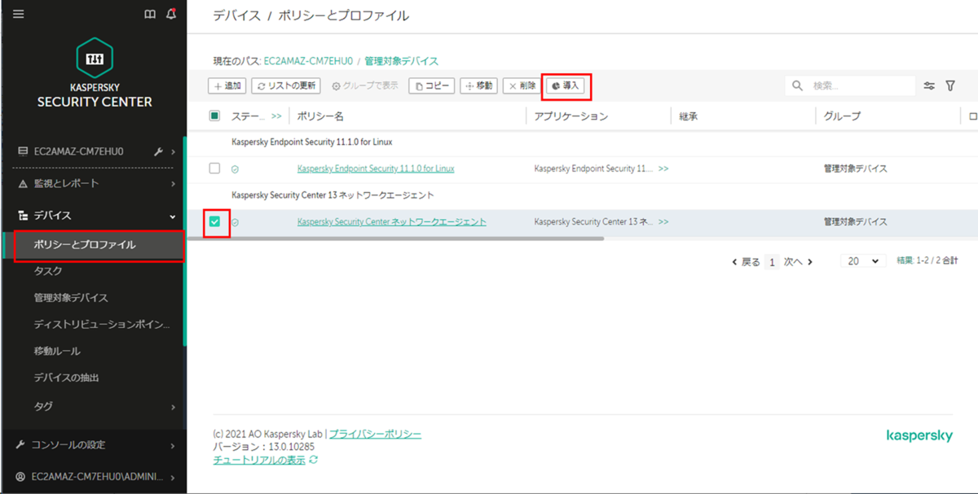
Task: Toggle the select-all header checkbox
Action: click(x=214, y=116)
